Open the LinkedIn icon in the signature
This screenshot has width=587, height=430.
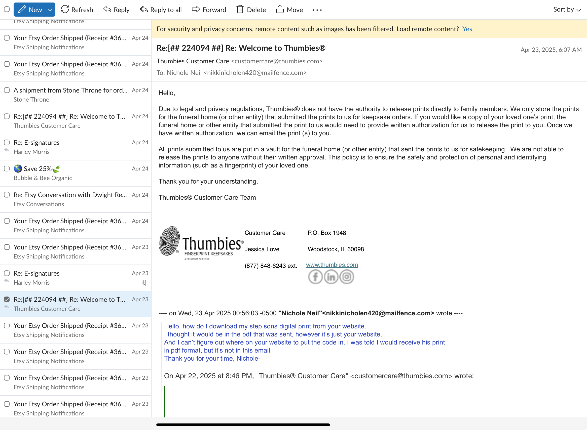point(331,277)
